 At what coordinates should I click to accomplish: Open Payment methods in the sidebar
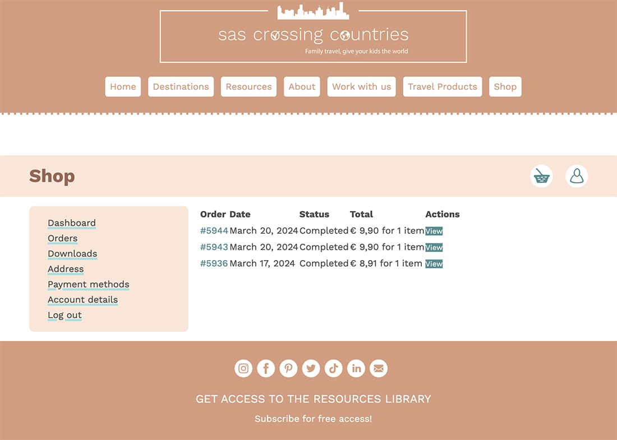tap(89, 284)
